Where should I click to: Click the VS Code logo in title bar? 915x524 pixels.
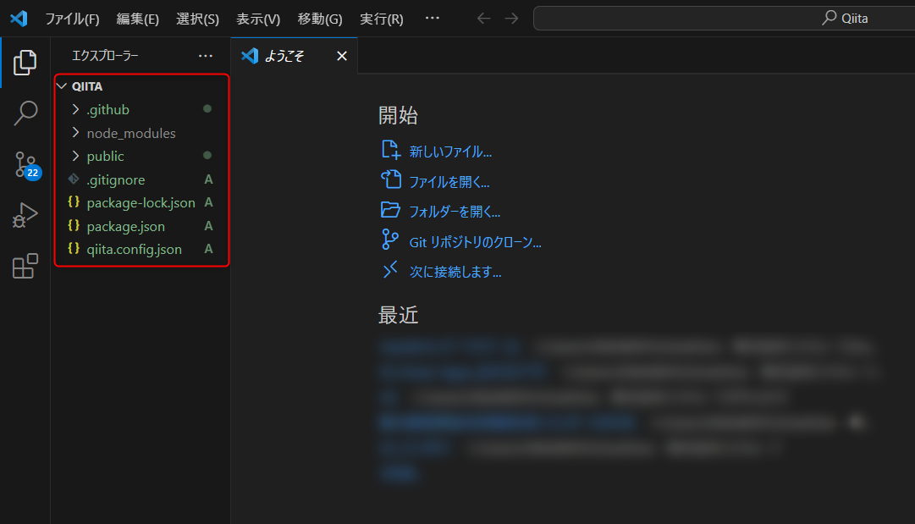pyautogui.click(x=19, y=19)
